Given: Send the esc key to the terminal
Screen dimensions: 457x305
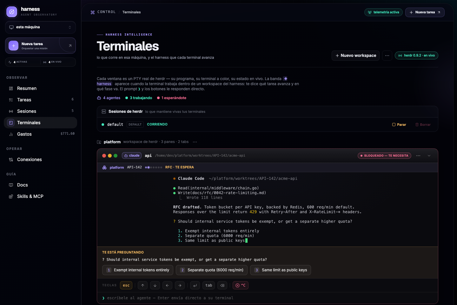Looking at the screenshot, I should coord(126,285).
